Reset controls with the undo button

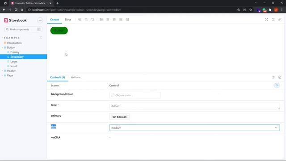[x=277, y=85]
